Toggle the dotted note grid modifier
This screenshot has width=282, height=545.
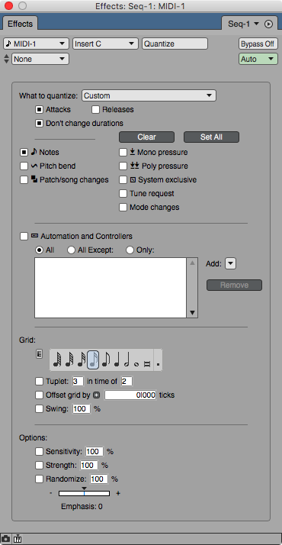click(x=159, y=364)
